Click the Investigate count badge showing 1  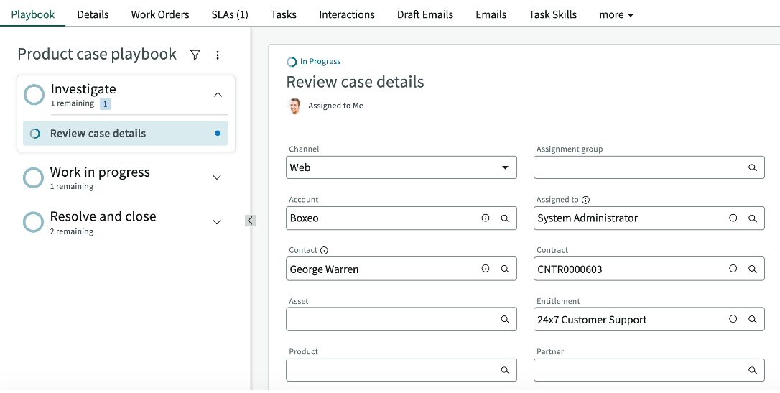point(105,104)
